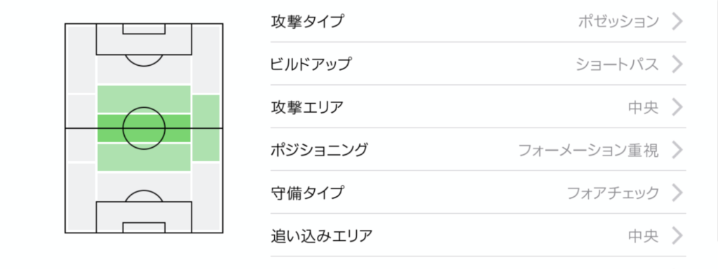Image resolution: width=718 pixels, height=269 pixels.
Task: Open the 追い込みエリア chevron arrow
Action: pyautogui.click(x=677, y=236)
